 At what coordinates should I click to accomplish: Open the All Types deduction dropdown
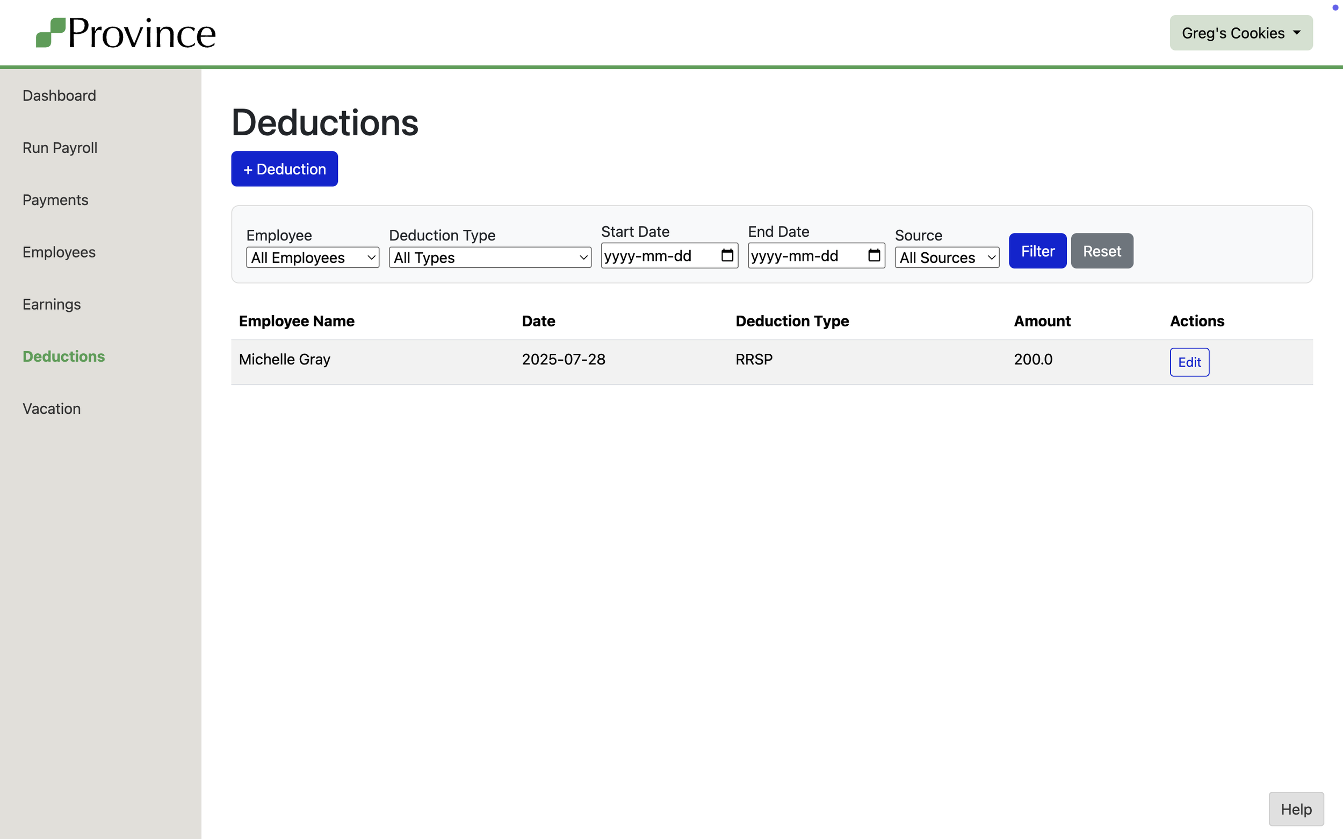[x=490, y=258]
